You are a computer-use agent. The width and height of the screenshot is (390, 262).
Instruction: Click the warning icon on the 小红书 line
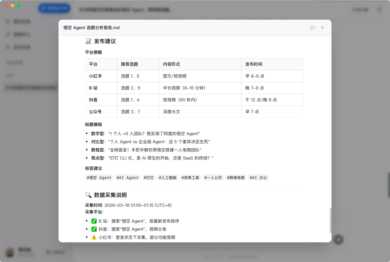click(94, 237)
